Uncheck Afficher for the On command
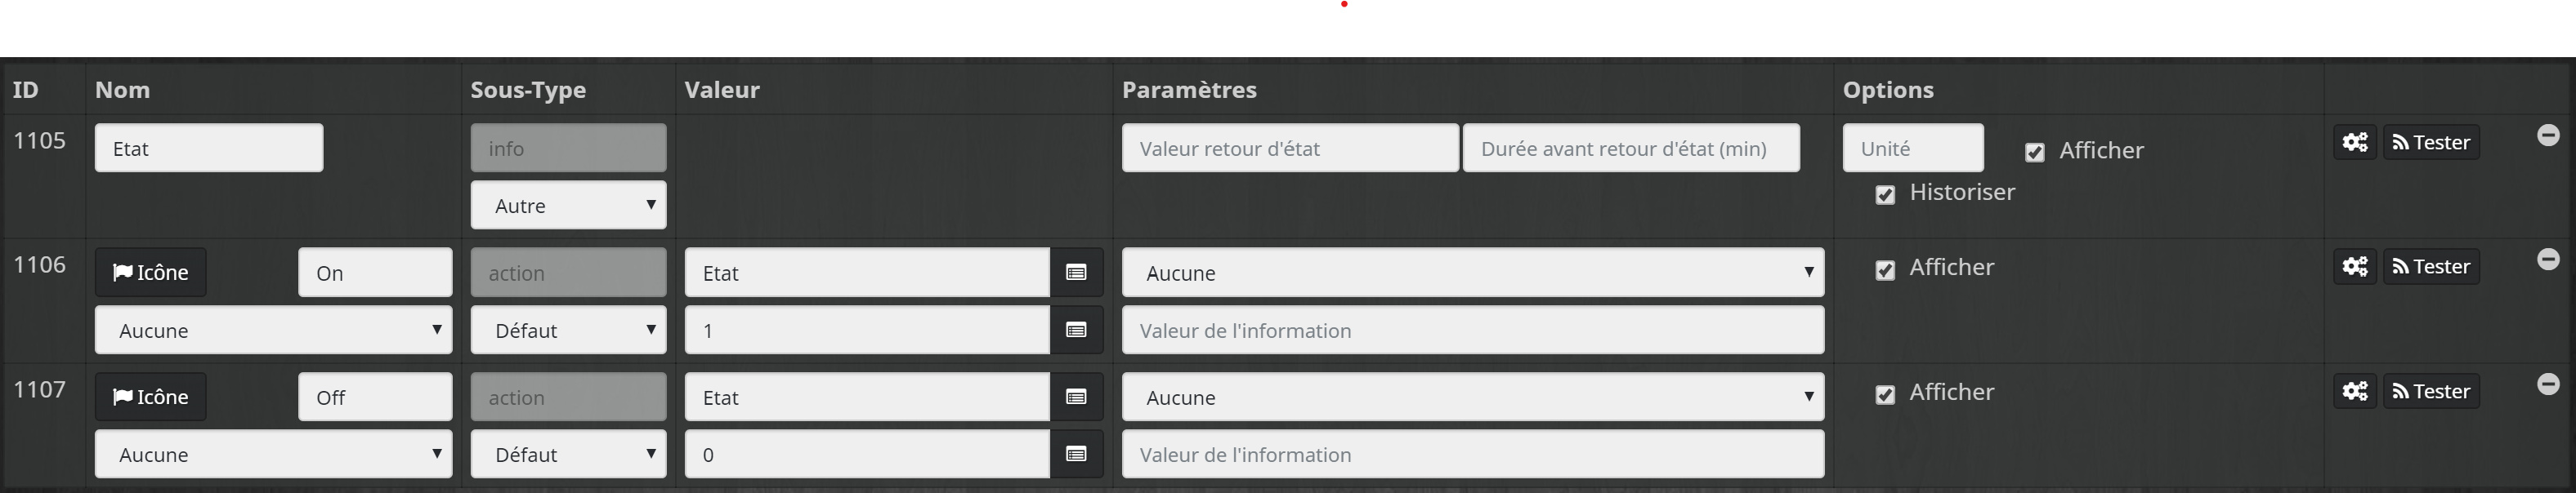 (1885, 270)
